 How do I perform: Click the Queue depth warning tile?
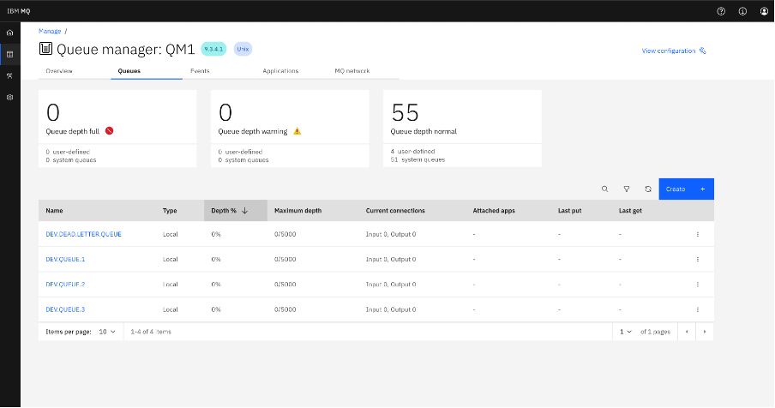(290, 129)
